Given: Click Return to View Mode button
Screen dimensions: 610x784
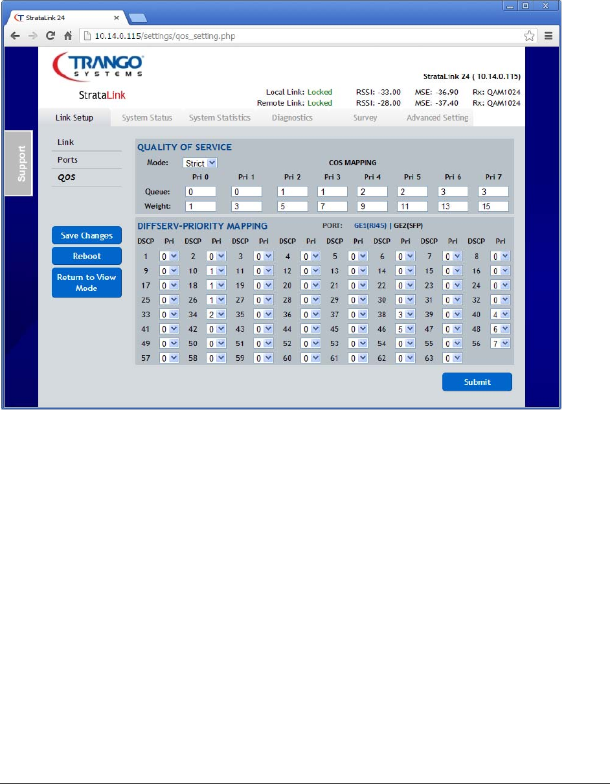Looking at the screenshot, I should (87, 282).
